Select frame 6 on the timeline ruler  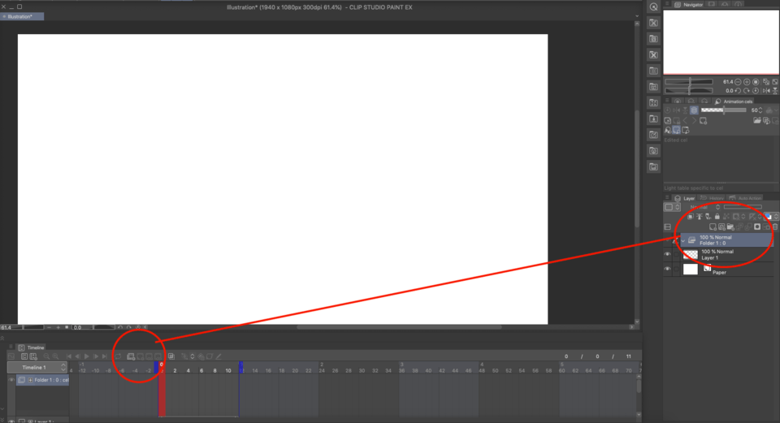coord(201,370)
